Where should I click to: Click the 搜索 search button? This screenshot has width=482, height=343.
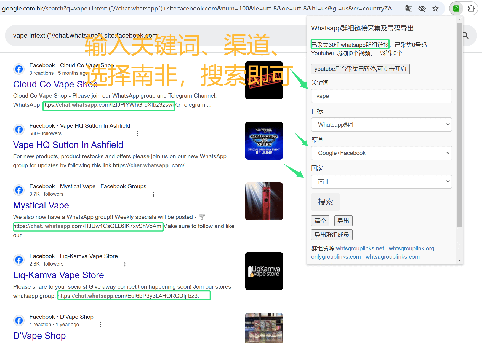click(x=326, y=202)
